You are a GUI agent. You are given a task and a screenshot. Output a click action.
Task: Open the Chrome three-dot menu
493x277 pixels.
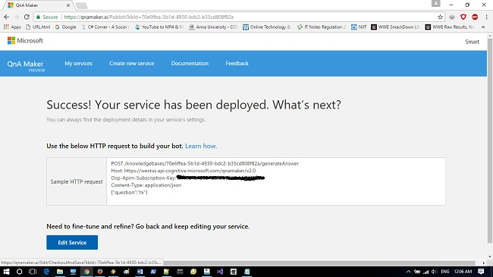(486, 17)
